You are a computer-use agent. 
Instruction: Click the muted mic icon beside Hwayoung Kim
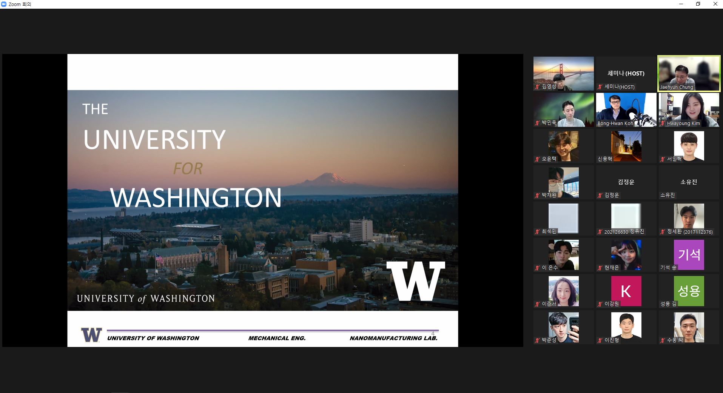point(663,123)
